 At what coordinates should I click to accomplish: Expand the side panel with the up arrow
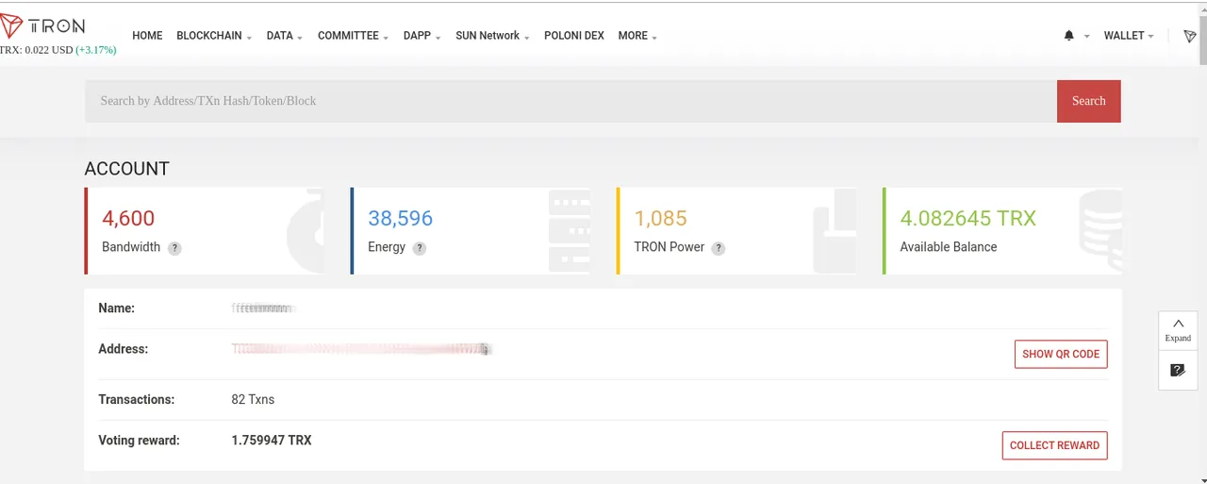[x=1178, y=329]
